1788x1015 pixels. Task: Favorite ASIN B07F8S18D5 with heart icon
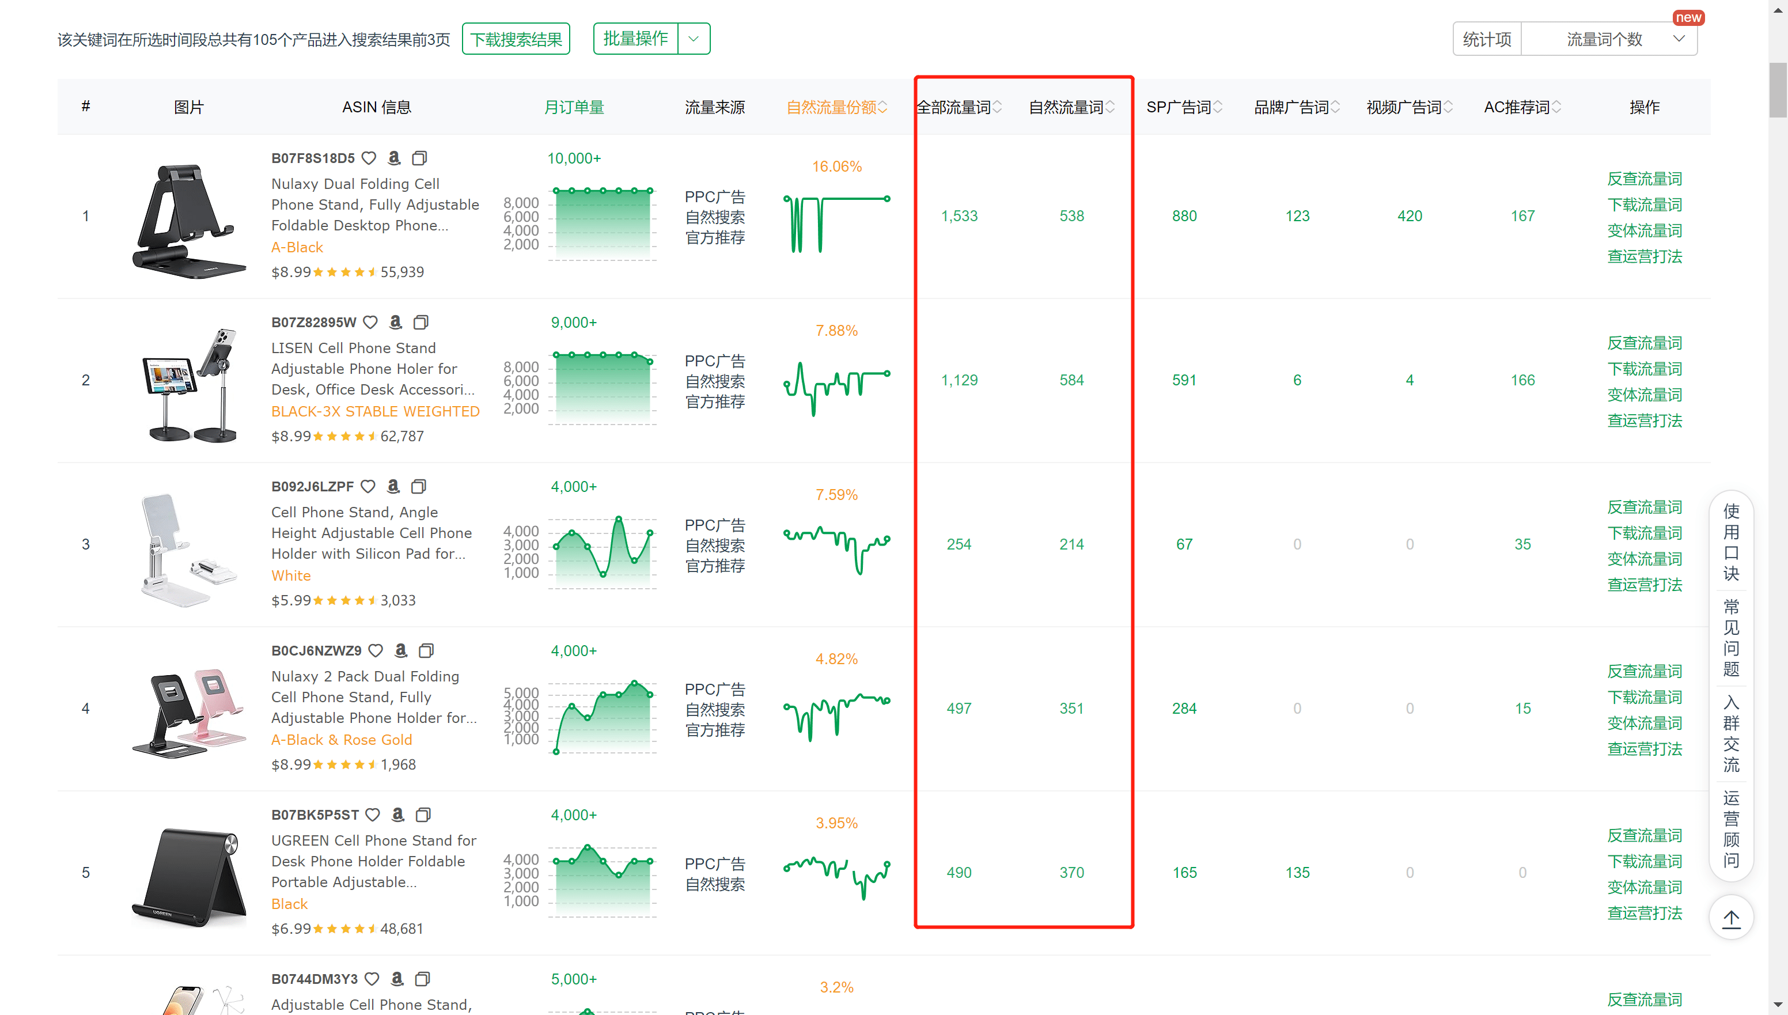pyautogui.click(x=369, y=158)
